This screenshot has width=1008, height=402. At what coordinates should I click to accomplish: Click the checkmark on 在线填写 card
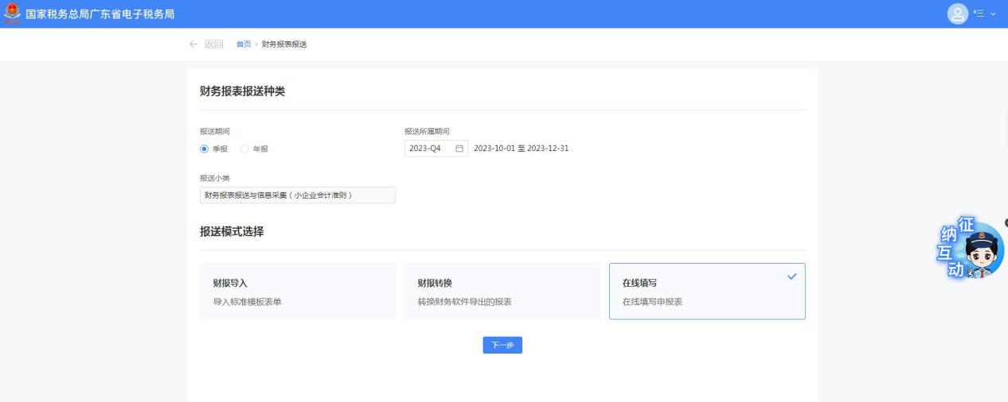point(791,276)
